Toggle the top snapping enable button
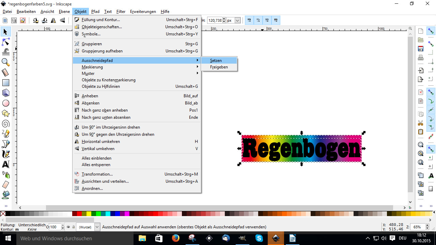Image resolution: width=436 pixels, height=245 pixels. (x=431, y=31)
